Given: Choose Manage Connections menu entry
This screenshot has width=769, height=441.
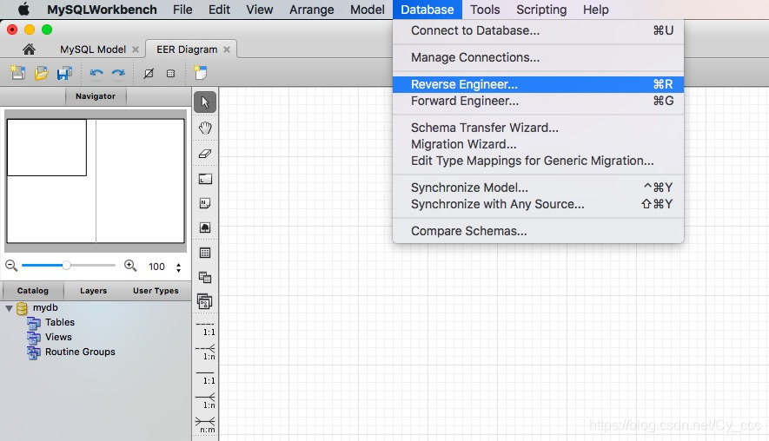Looking at the screenshot, I should (538, 57).
